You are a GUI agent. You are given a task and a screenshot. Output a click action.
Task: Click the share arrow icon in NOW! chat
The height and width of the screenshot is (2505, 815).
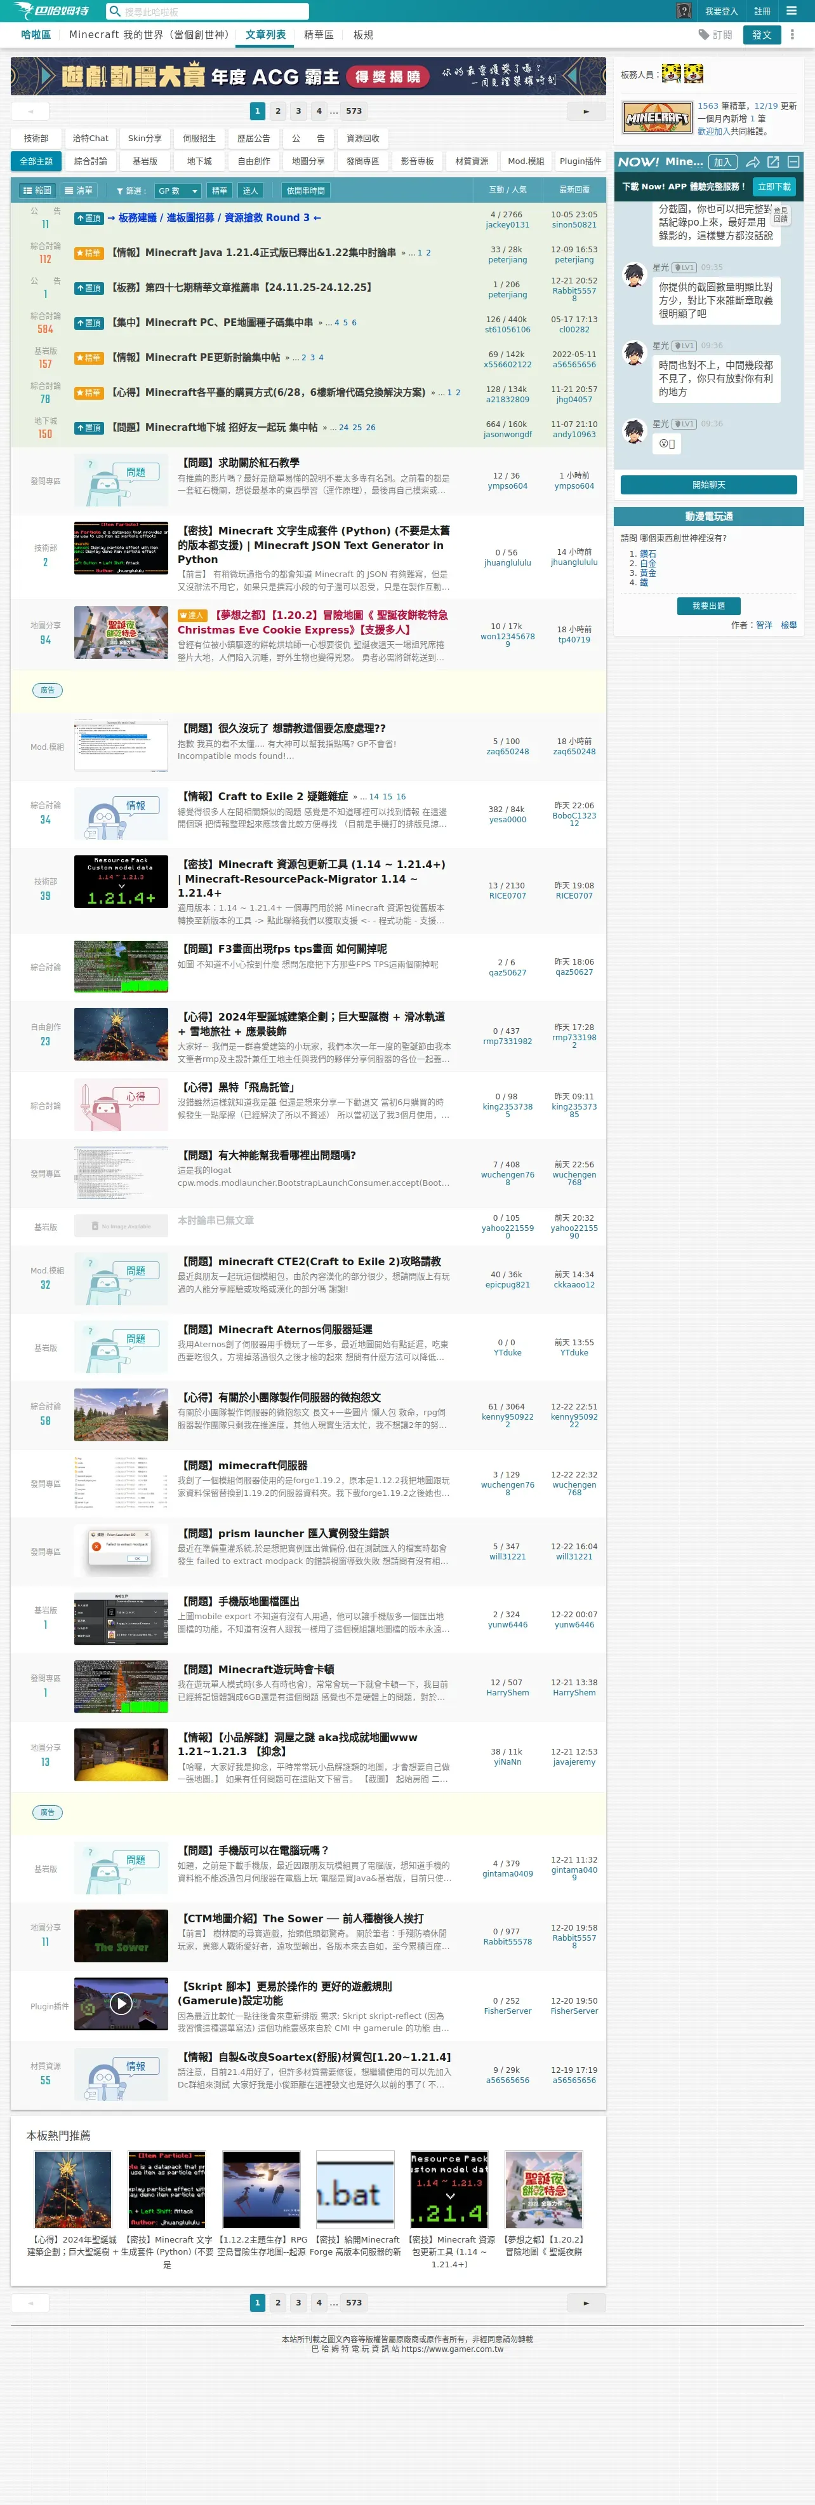pyautogui.click(x=752, y=163)
